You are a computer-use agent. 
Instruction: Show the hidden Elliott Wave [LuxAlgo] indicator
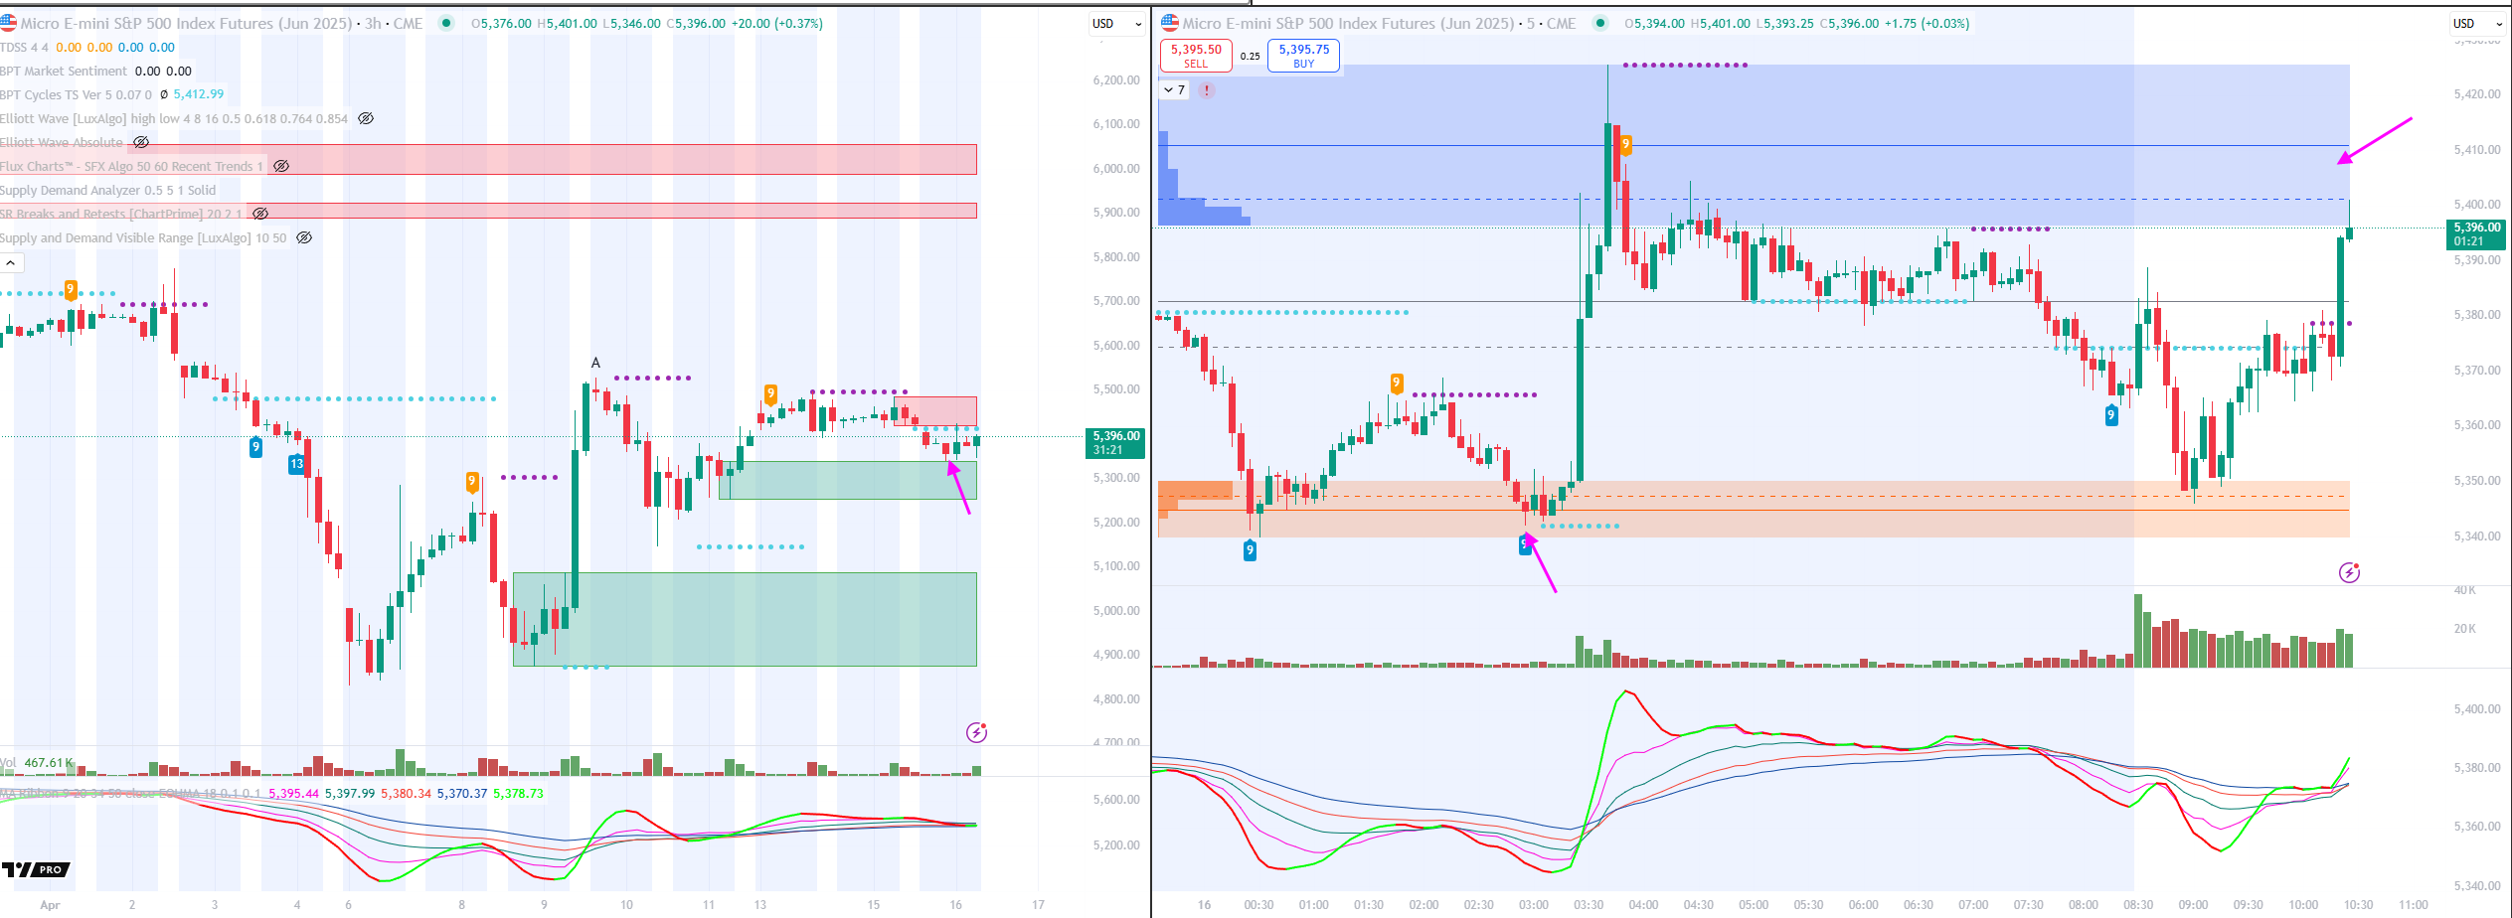(x=366, y=118)
